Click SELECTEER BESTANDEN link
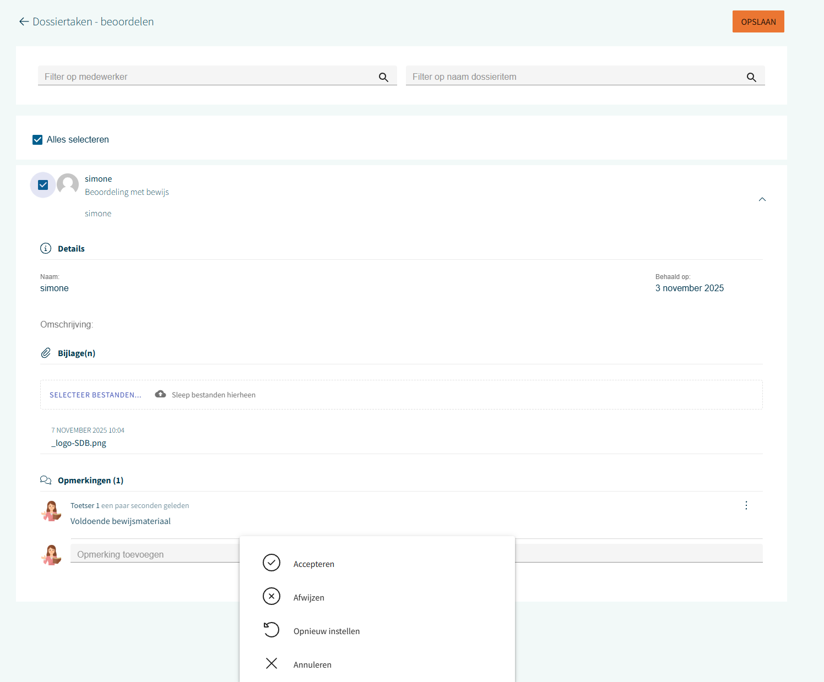The image size is (824, 682). point(95,395)
